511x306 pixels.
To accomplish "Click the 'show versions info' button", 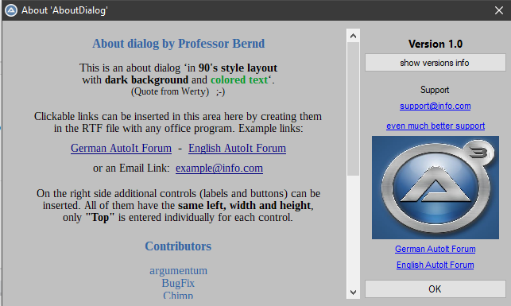I will [x=435, y=63].
